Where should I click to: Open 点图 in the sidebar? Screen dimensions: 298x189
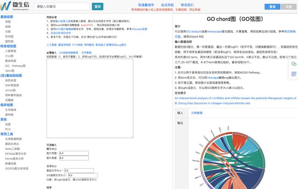click(8, 32)
